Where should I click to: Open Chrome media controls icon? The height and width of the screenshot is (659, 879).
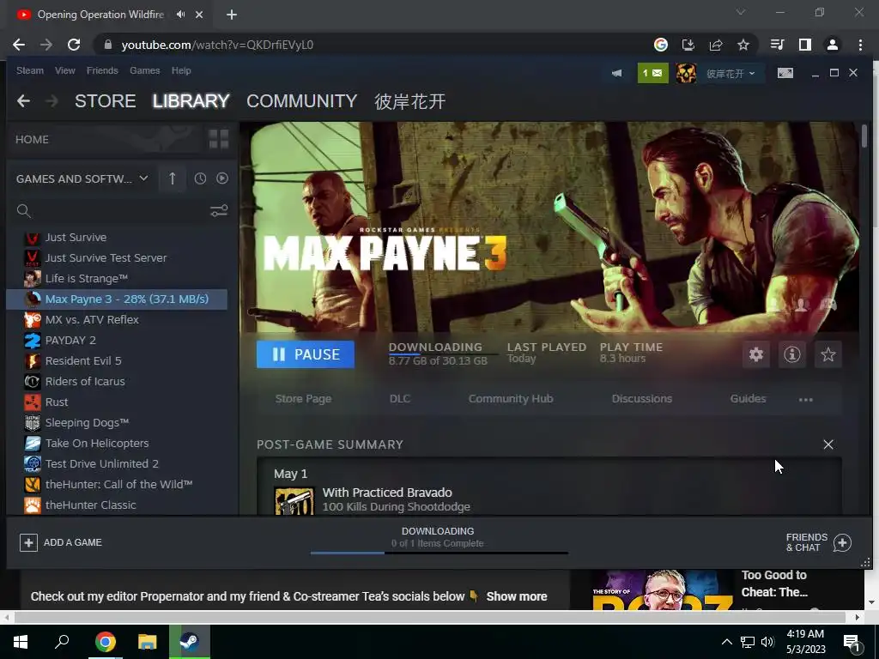coord(777,45)
